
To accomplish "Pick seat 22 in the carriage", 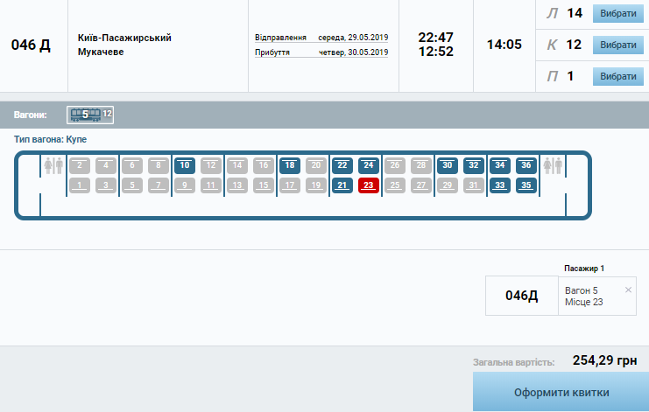I will tap(342, 165).
